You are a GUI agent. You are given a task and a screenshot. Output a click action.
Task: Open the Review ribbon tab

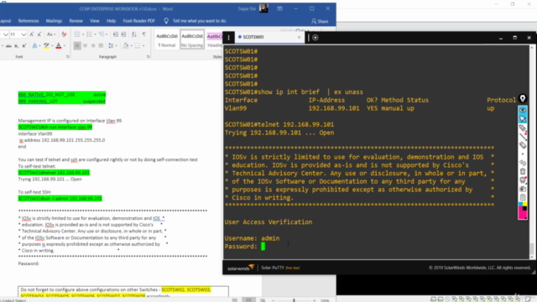pyautogui.click(x=76, y=21)
